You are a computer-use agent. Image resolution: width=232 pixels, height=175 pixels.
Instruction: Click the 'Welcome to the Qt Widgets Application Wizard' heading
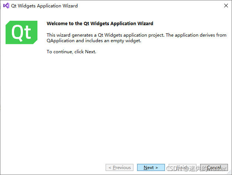(100, 23)
